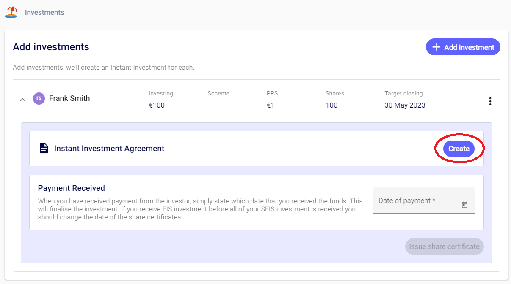Click the Issue share certificate button
The width and height of the screenshot is (511, 284).
click(x=444, y=246)
